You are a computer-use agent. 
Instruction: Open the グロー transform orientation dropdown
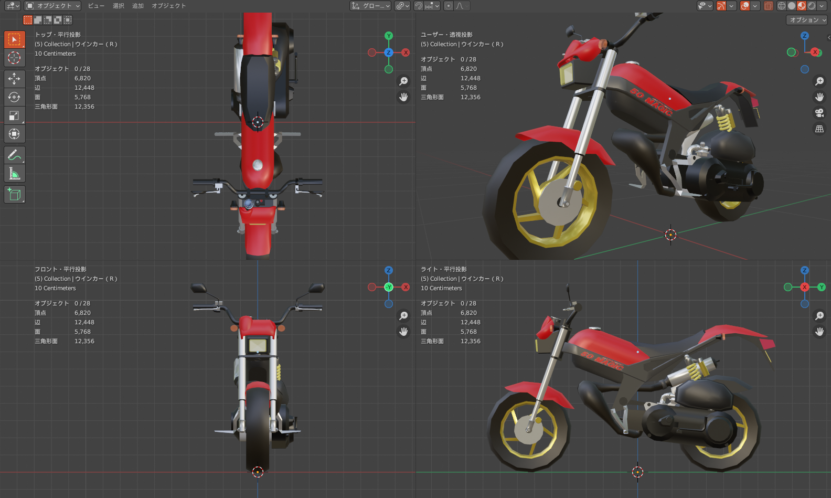coord(371,6)
